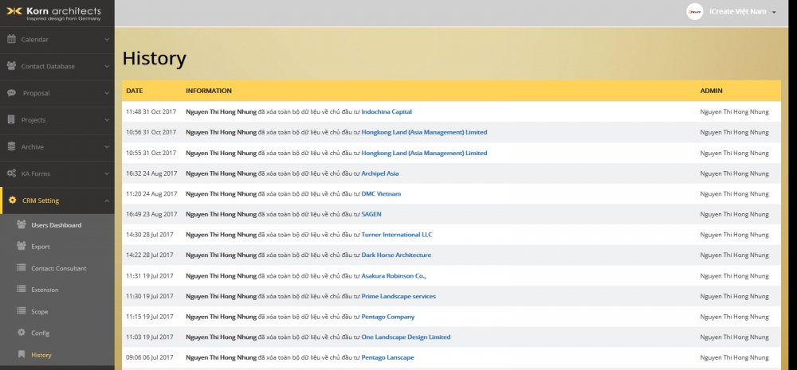Open the One Landscape Design Limited link
Viewport: 797px width, 370px height.
pyautogui.click(x=406, y=337)
